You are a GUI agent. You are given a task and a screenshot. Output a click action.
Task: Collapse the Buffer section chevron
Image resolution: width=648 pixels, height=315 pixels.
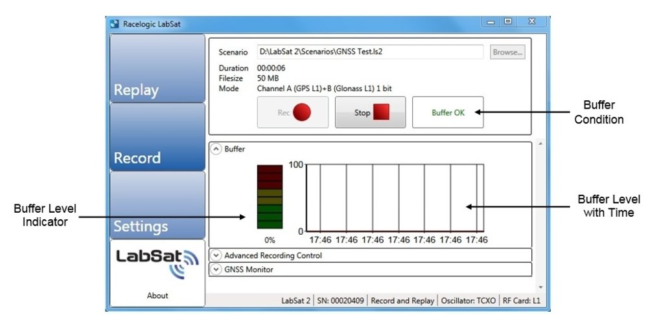point(216,149)
